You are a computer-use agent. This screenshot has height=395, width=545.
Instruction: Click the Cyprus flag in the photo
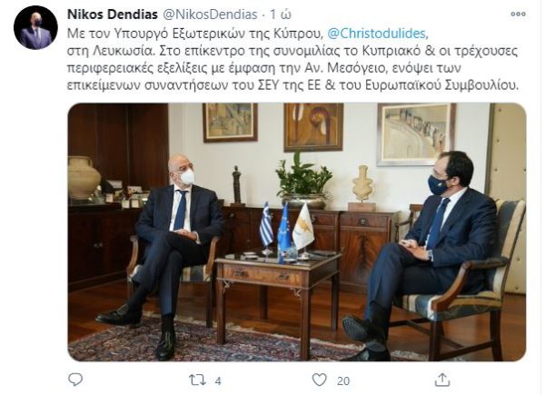coord(303,226)
